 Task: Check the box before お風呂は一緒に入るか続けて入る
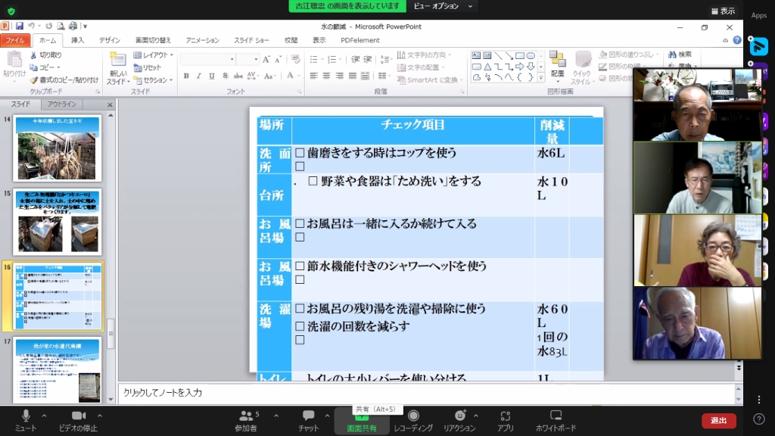coord(300,223)
